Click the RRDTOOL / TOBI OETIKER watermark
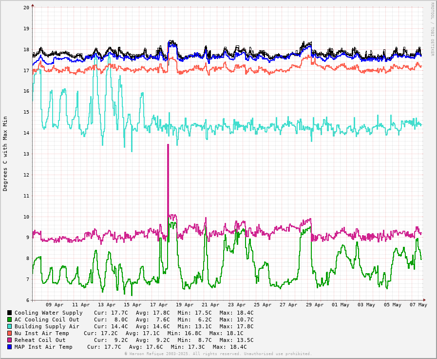 [432, 29]
